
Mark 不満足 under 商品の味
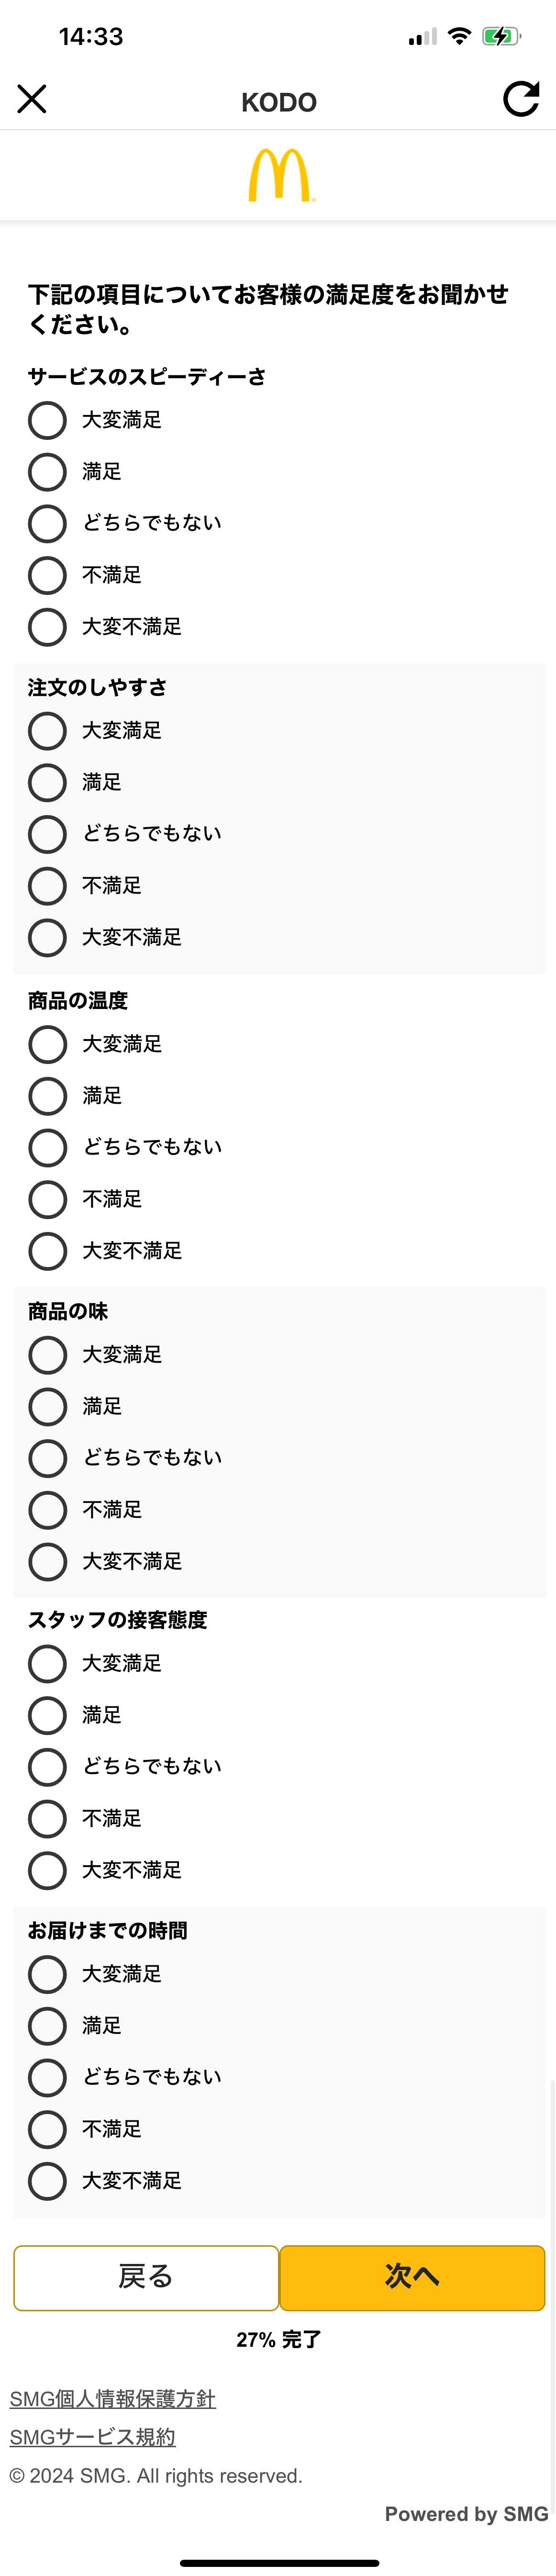click(47, 1510)
